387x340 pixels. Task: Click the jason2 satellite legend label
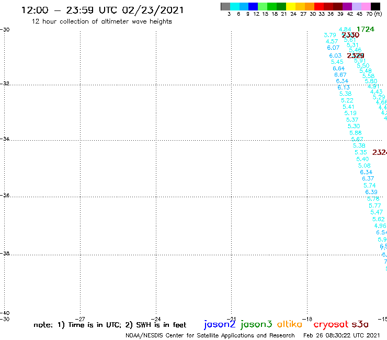point(220,324)
